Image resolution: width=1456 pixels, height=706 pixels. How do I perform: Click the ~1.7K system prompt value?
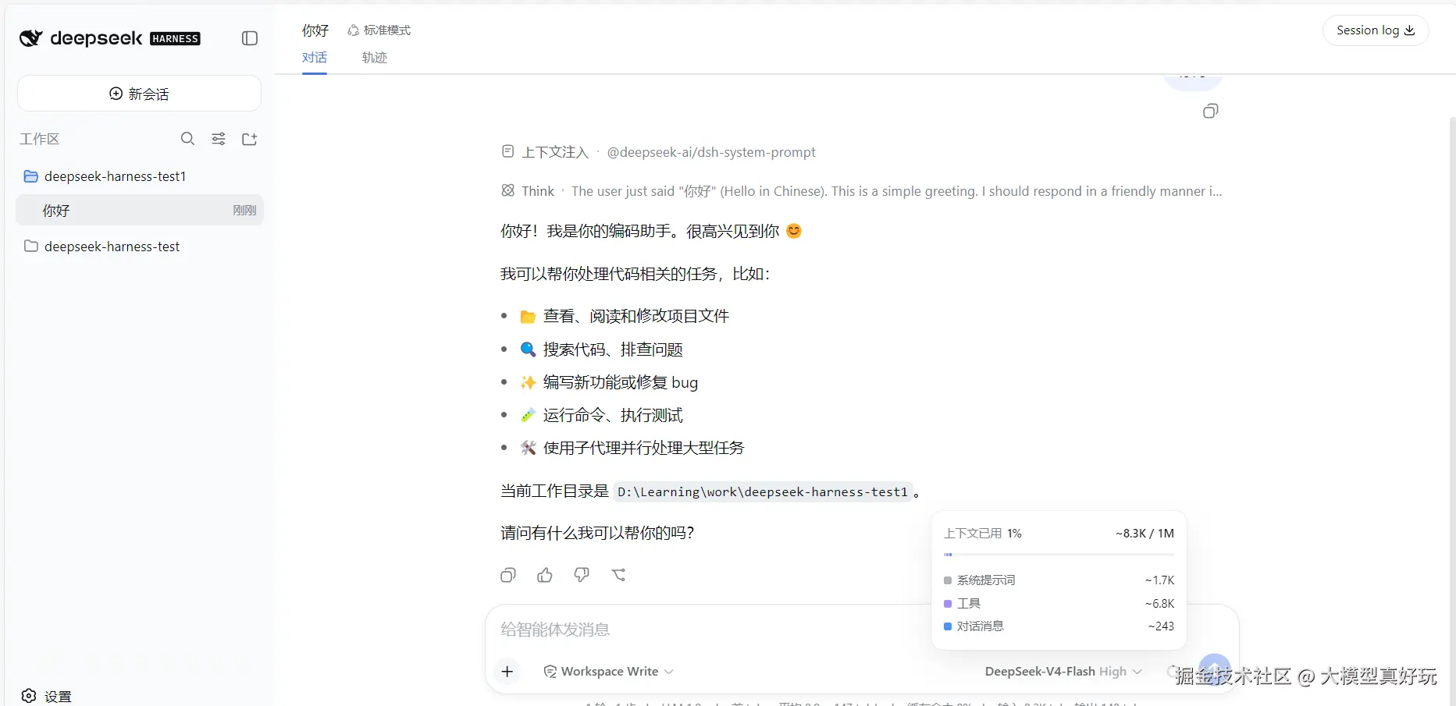click(1159, 580)
